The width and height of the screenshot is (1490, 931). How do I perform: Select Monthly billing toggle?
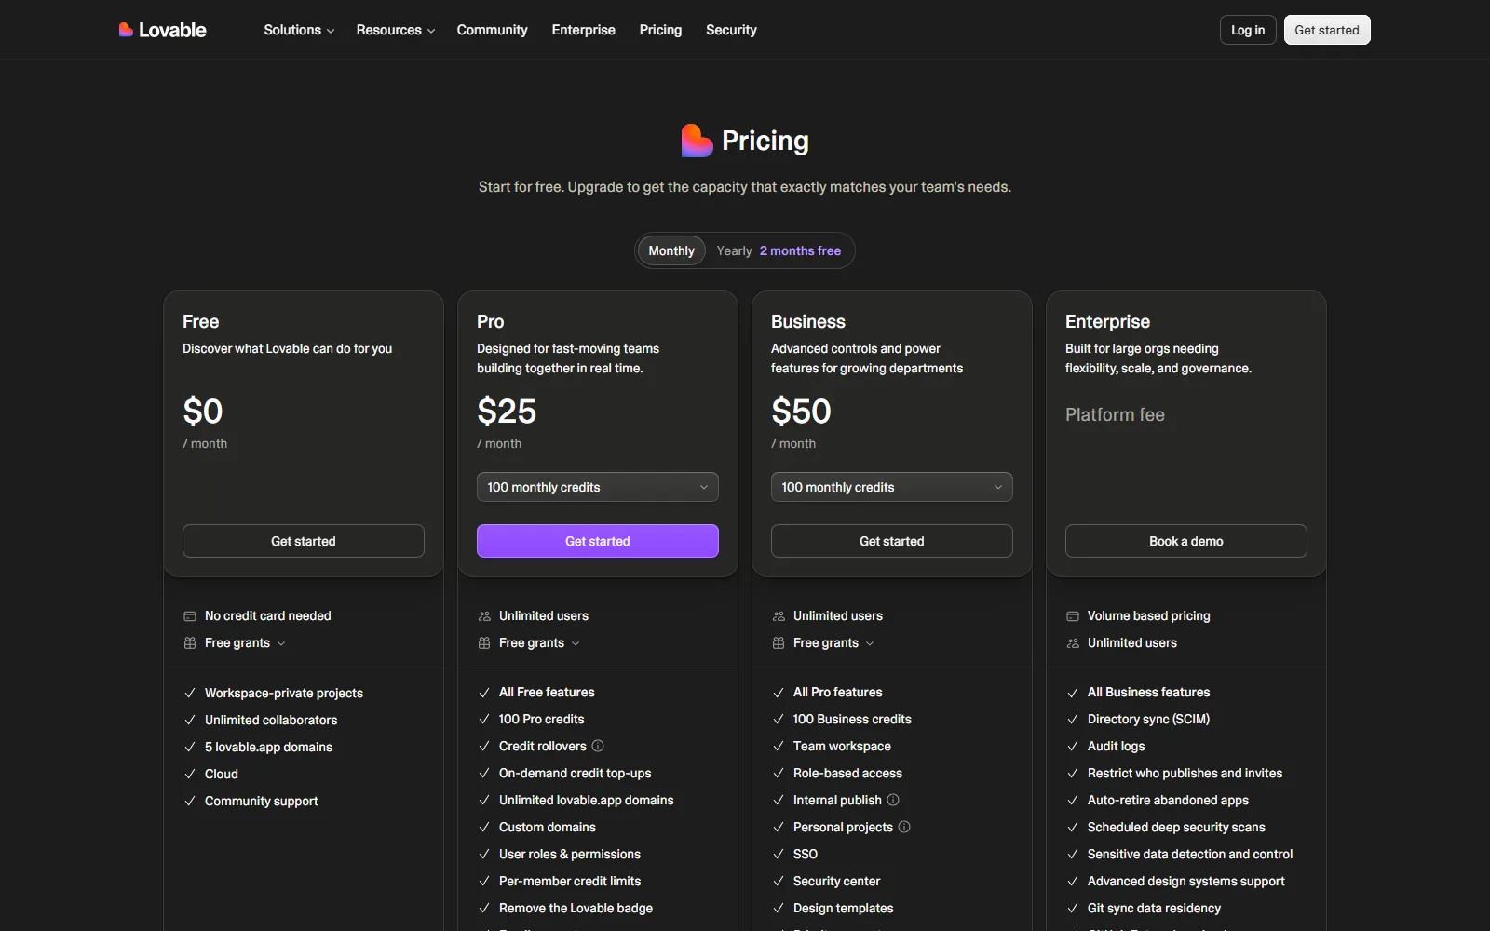pos(671,250)
